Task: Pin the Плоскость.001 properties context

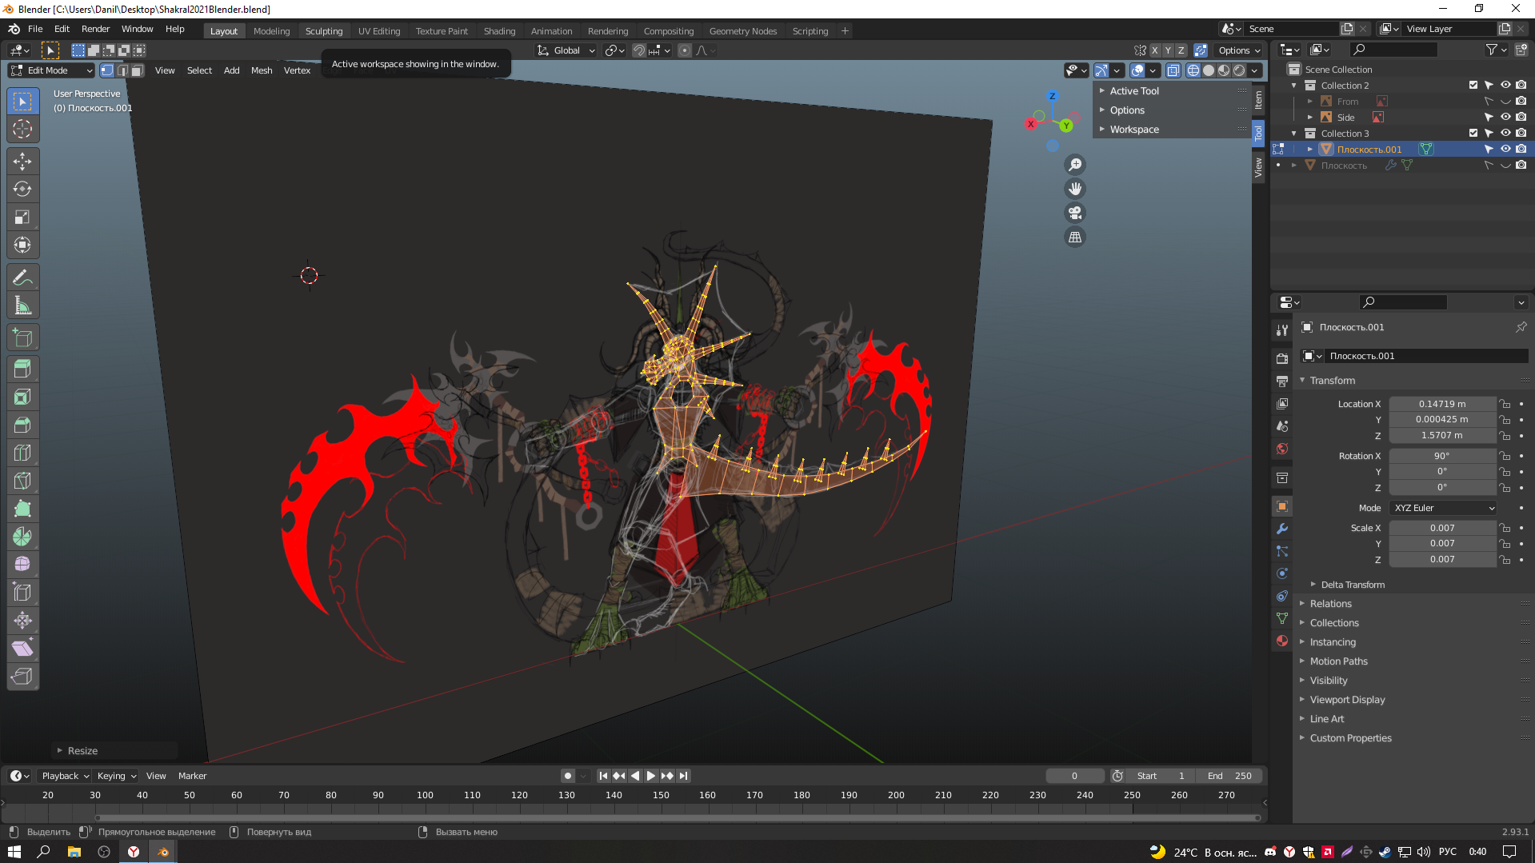Action: pyautogui.click(x=1521, y=327)
